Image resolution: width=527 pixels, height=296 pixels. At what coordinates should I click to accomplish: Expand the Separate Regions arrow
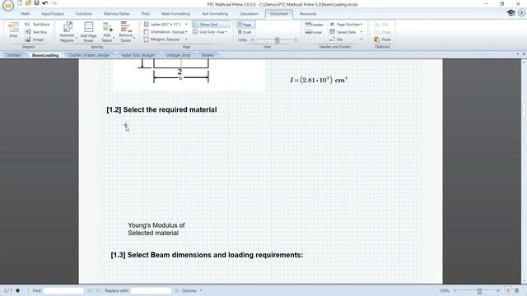pyautogui.click(x=76, y=38)
